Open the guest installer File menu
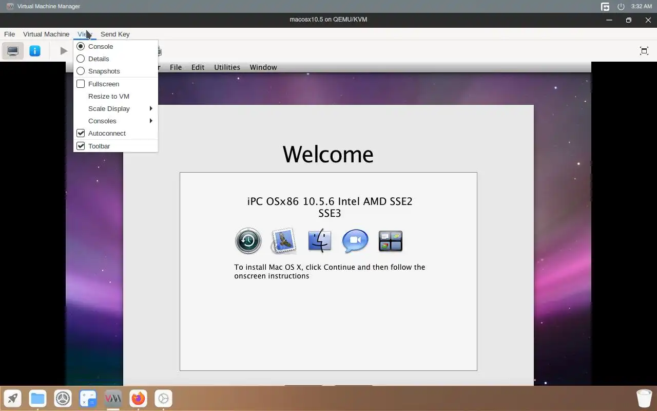This screenshot has width=657, height=411. (x=176, y=67)
